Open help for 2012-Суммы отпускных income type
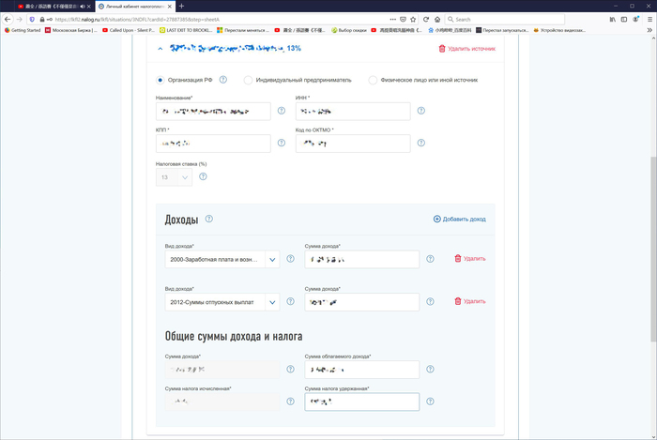The image size is (657, 440). coord(290,301)
